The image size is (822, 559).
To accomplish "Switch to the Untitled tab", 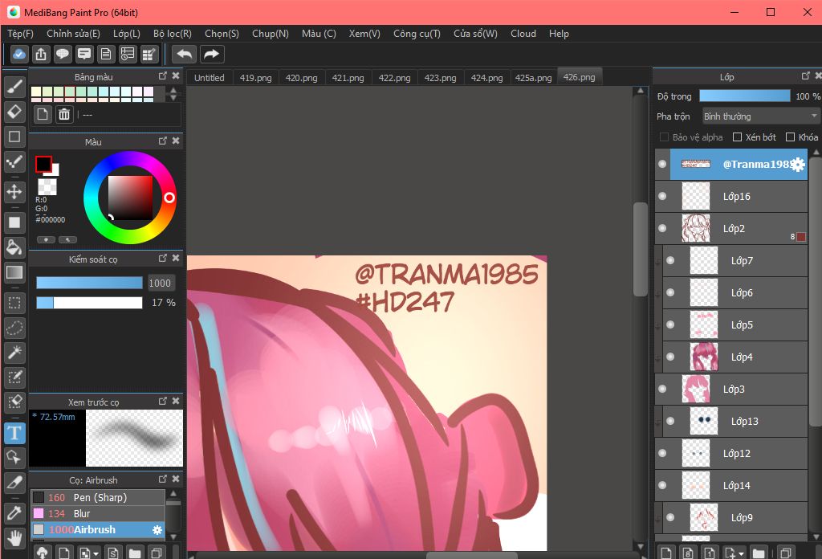I will pyautogui.click(x=210, y=78).
